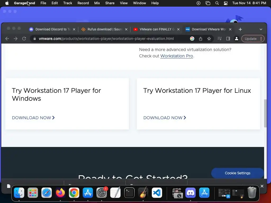Open the blue App Store icon beside Chrome
This screenshot has width=271, height=203.
tap(88, 193)
